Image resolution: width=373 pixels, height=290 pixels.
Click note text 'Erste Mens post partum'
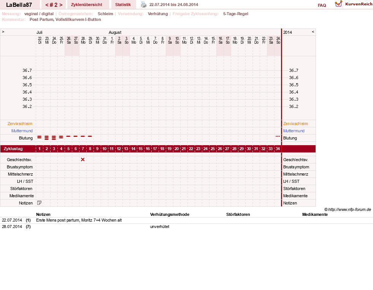(58, 220)
